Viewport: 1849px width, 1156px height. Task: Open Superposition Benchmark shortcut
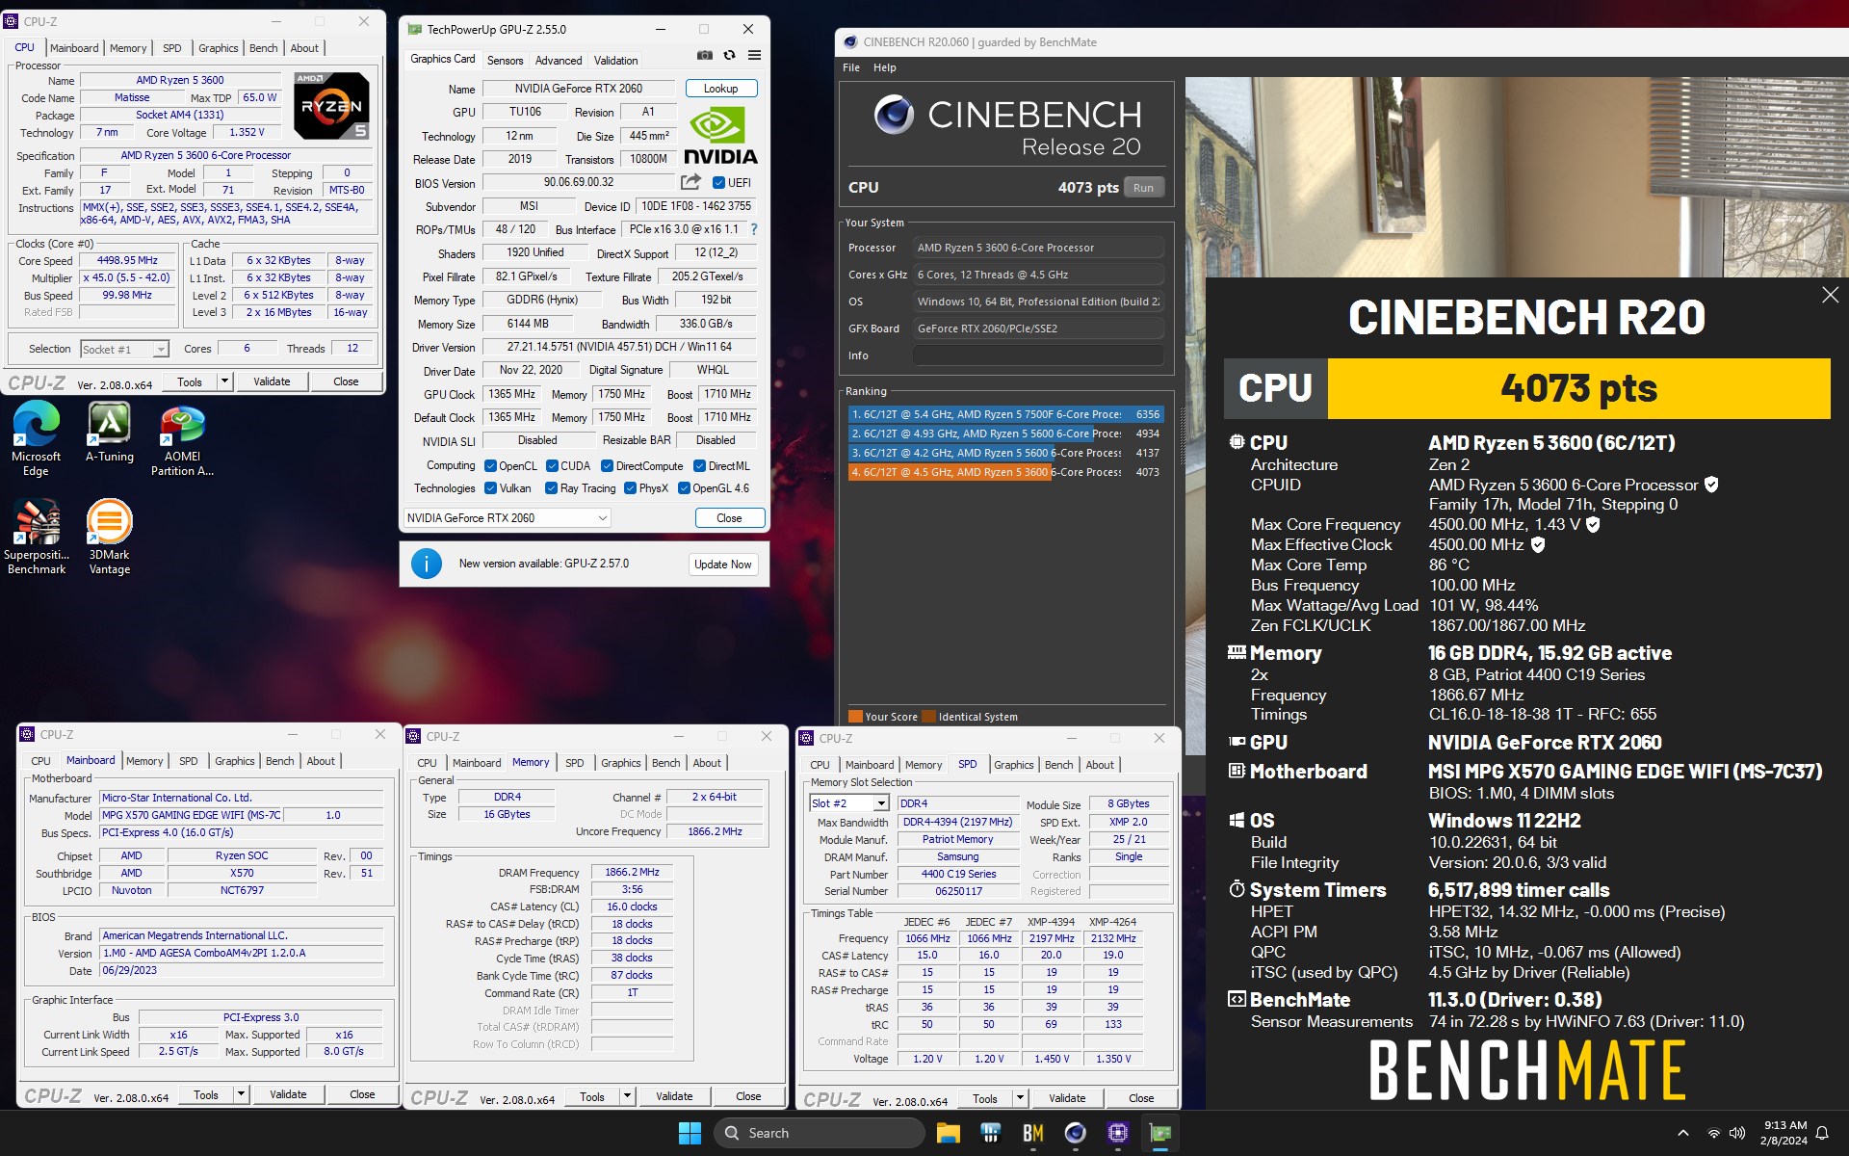coord(37,538)
